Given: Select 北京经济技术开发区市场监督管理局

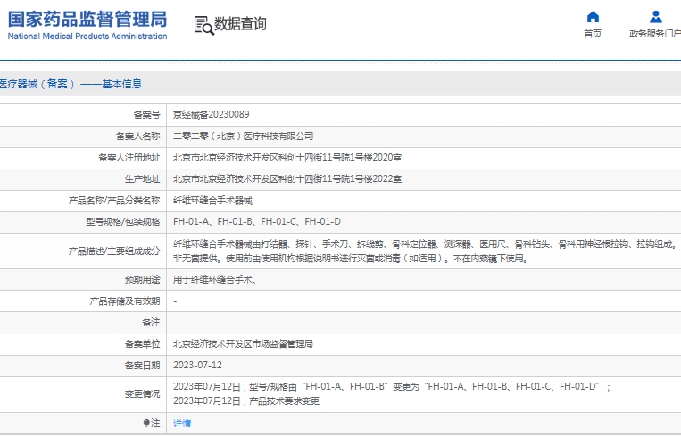Looking at the screenshot, I should tap(243, 344).
